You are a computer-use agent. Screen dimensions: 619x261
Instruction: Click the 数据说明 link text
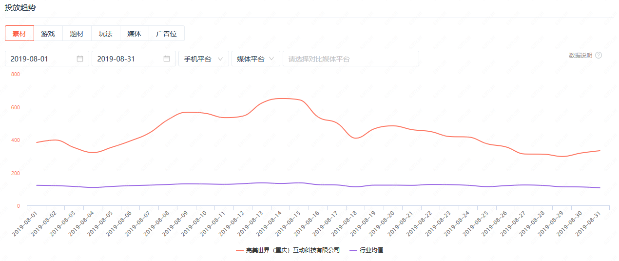pyautogui.click(x=580, y=55)
